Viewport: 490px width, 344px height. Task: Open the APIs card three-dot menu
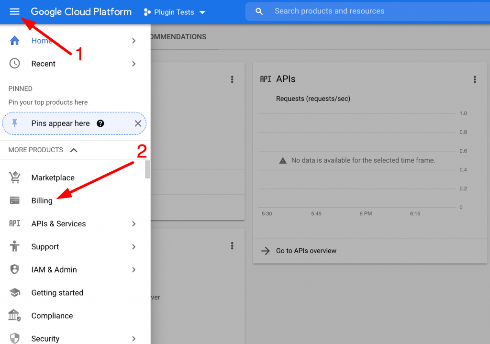[475, 79]
